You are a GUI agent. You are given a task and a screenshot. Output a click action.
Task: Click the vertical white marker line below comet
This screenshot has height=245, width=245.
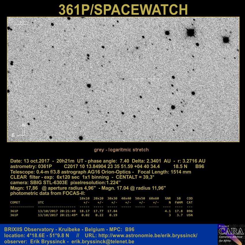click(123, 93)
